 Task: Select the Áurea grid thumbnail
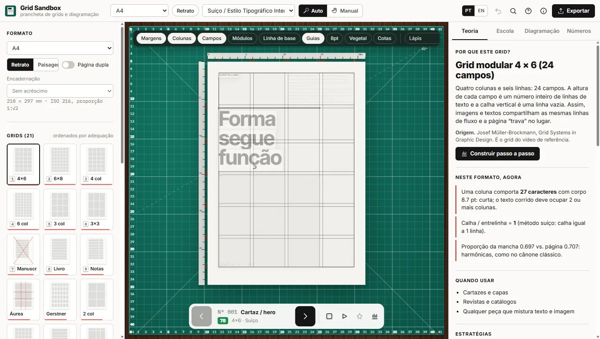click(24, 299)
